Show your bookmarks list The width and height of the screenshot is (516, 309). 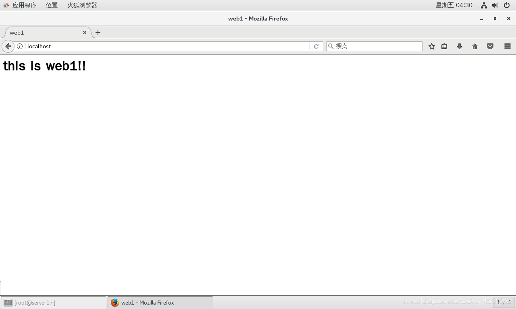point(444,46)
